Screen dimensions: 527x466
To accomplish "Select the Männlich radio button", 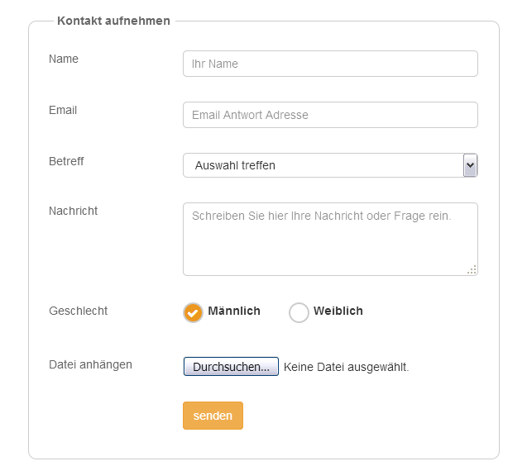I will pyautogui.click(x=193, y=312).
